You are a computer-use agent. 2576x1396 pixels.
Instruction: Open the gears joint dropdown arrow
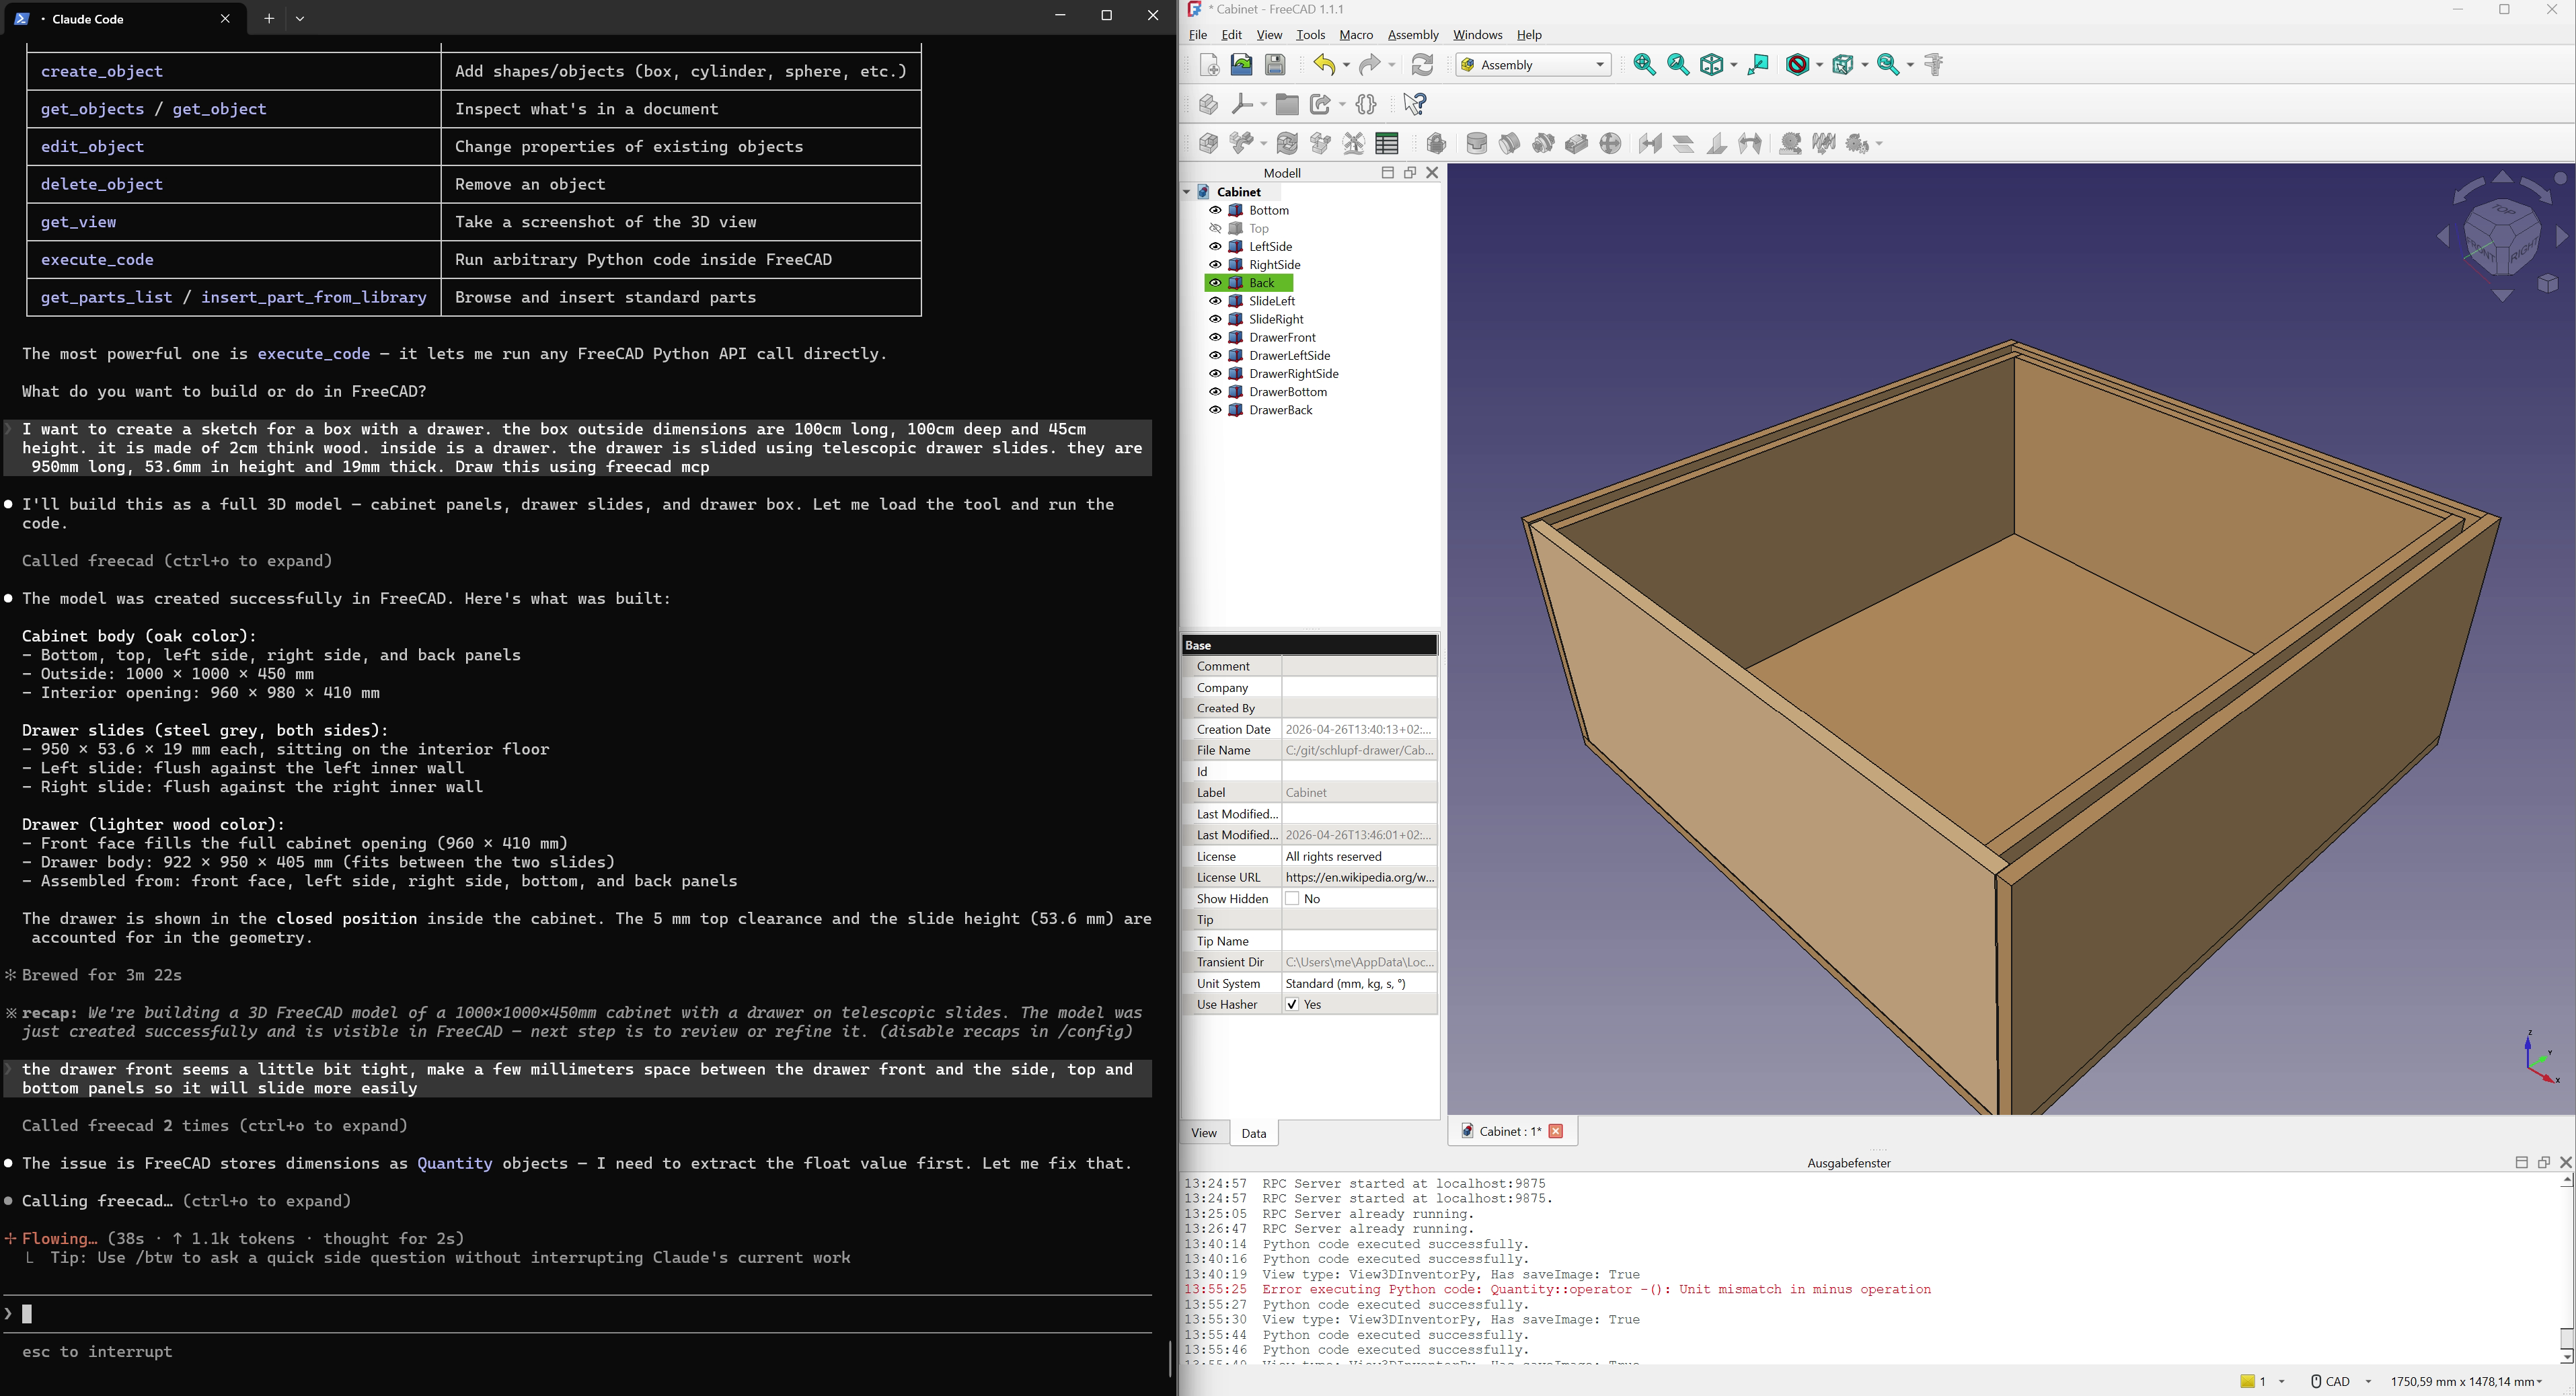click(x=1880, y=145)
